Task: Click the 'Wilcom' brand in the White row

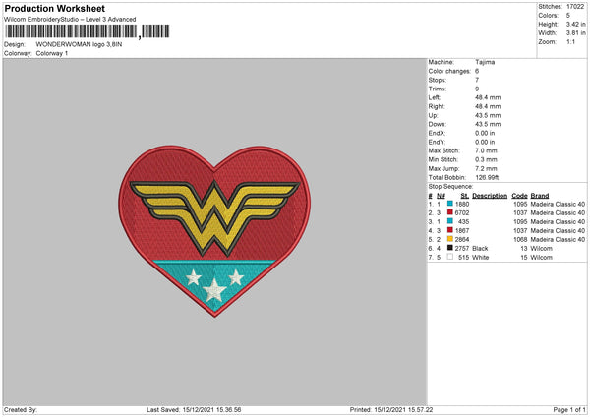Action: tap(542, 258)
